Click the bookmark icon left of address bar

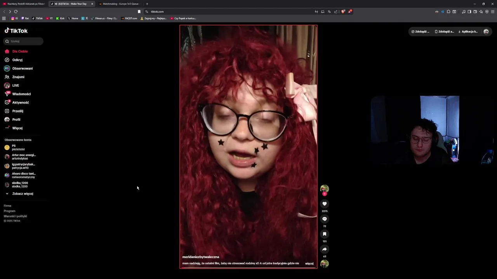click(139, 12)
